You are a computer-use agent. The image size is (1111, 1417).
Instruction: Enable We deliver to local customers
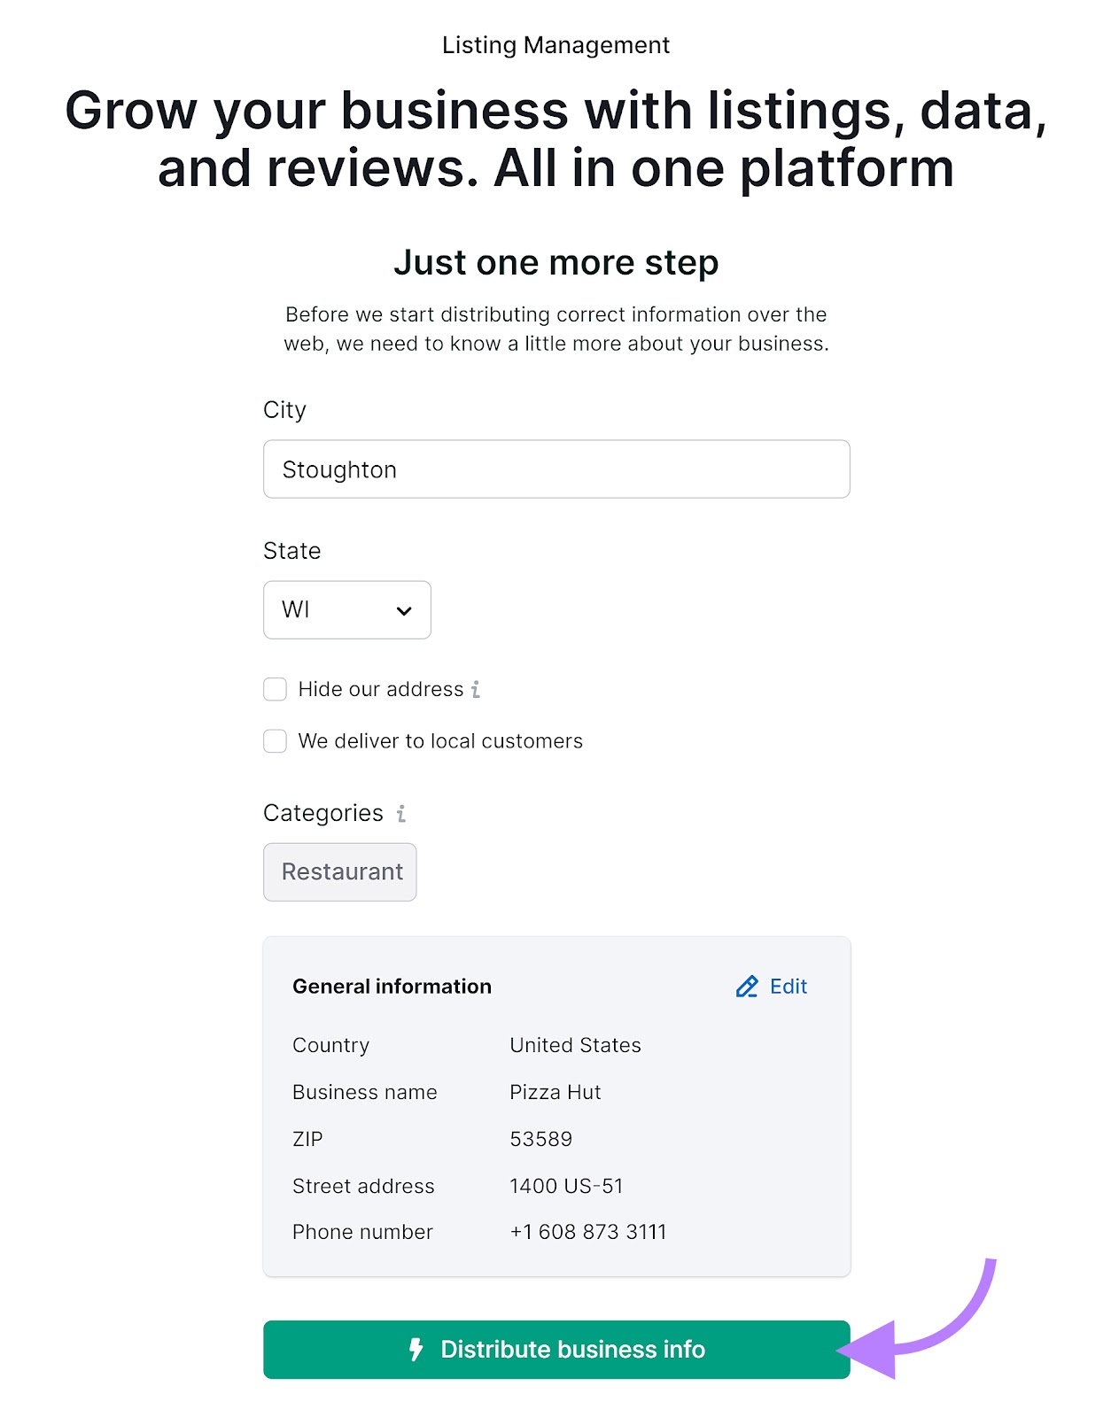point(275,741)
